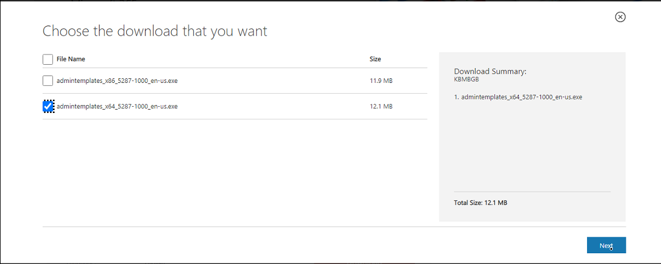Click the 12.1 MB size in the file row

[381, 107]
